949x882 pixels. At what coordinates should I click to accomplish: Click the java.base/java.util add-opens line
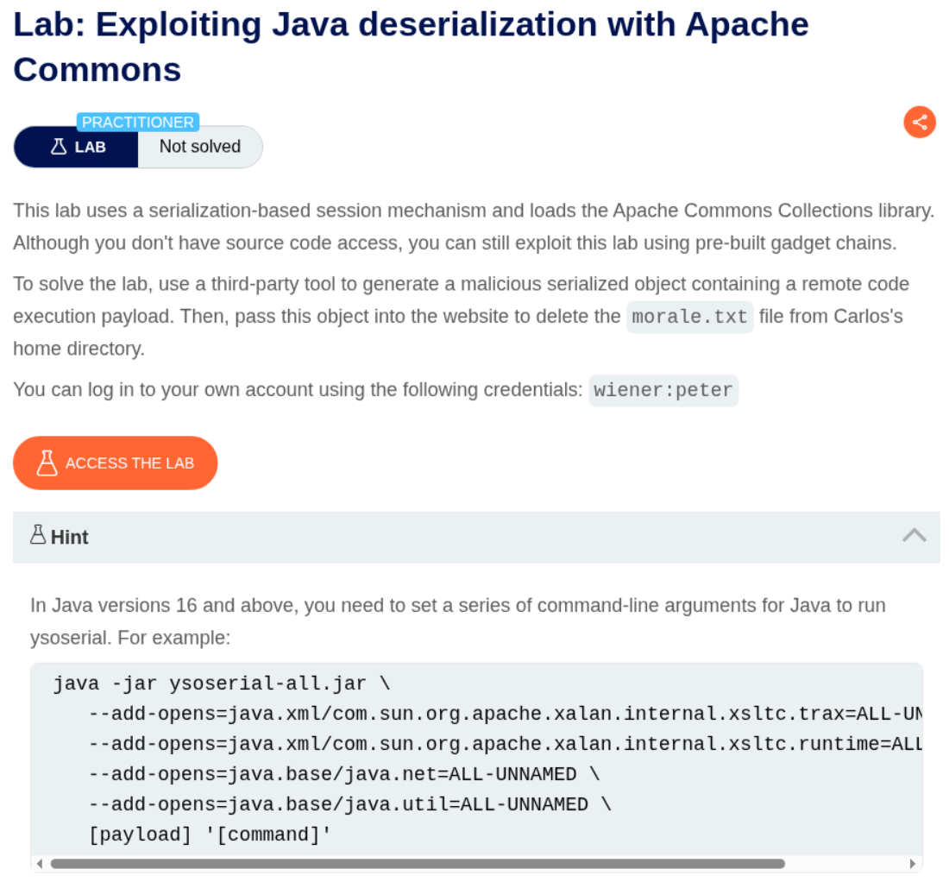point(349,804)
